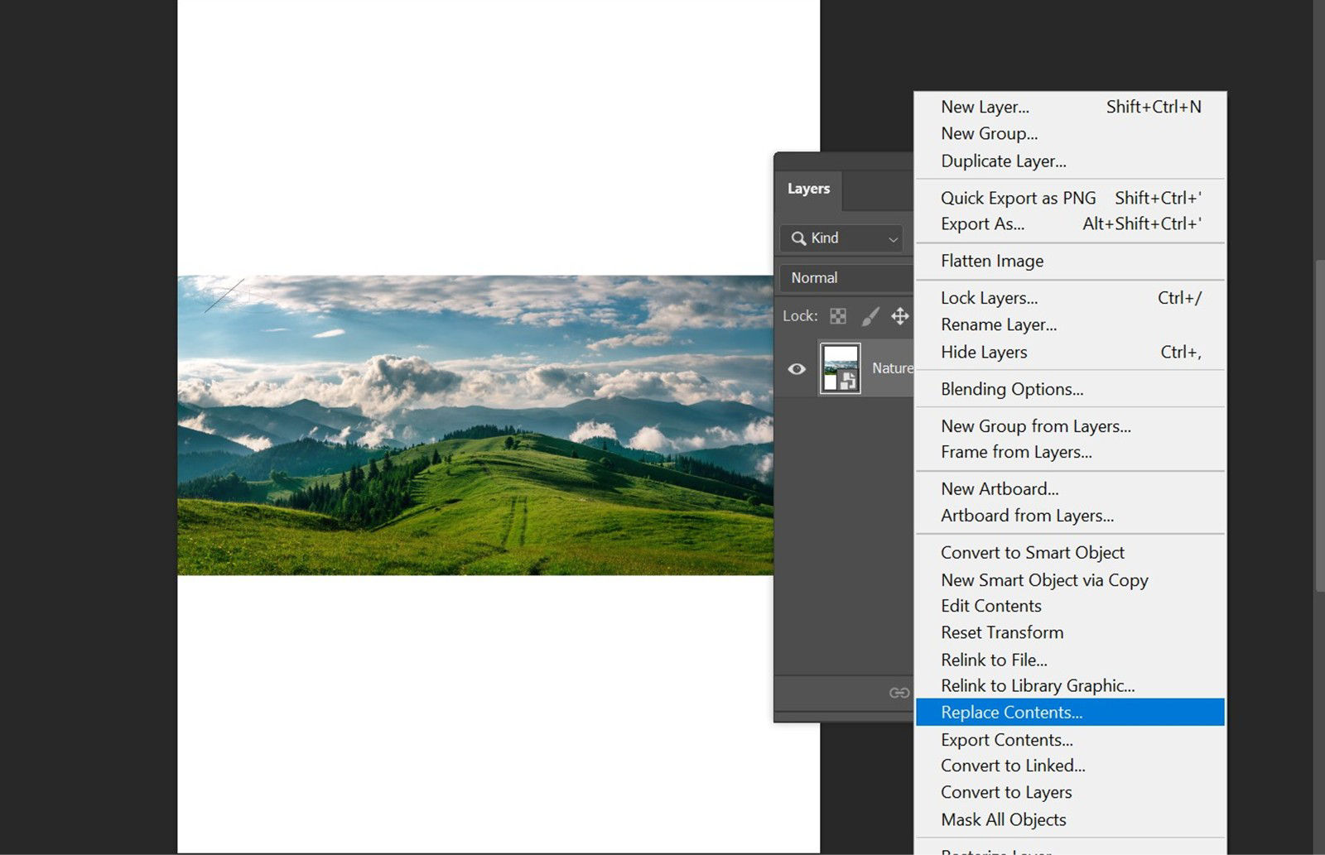Viewport: 1325px width, 855px height.
Task: Hide the Nature layer with the eye toggle
Action: point(797,368)
